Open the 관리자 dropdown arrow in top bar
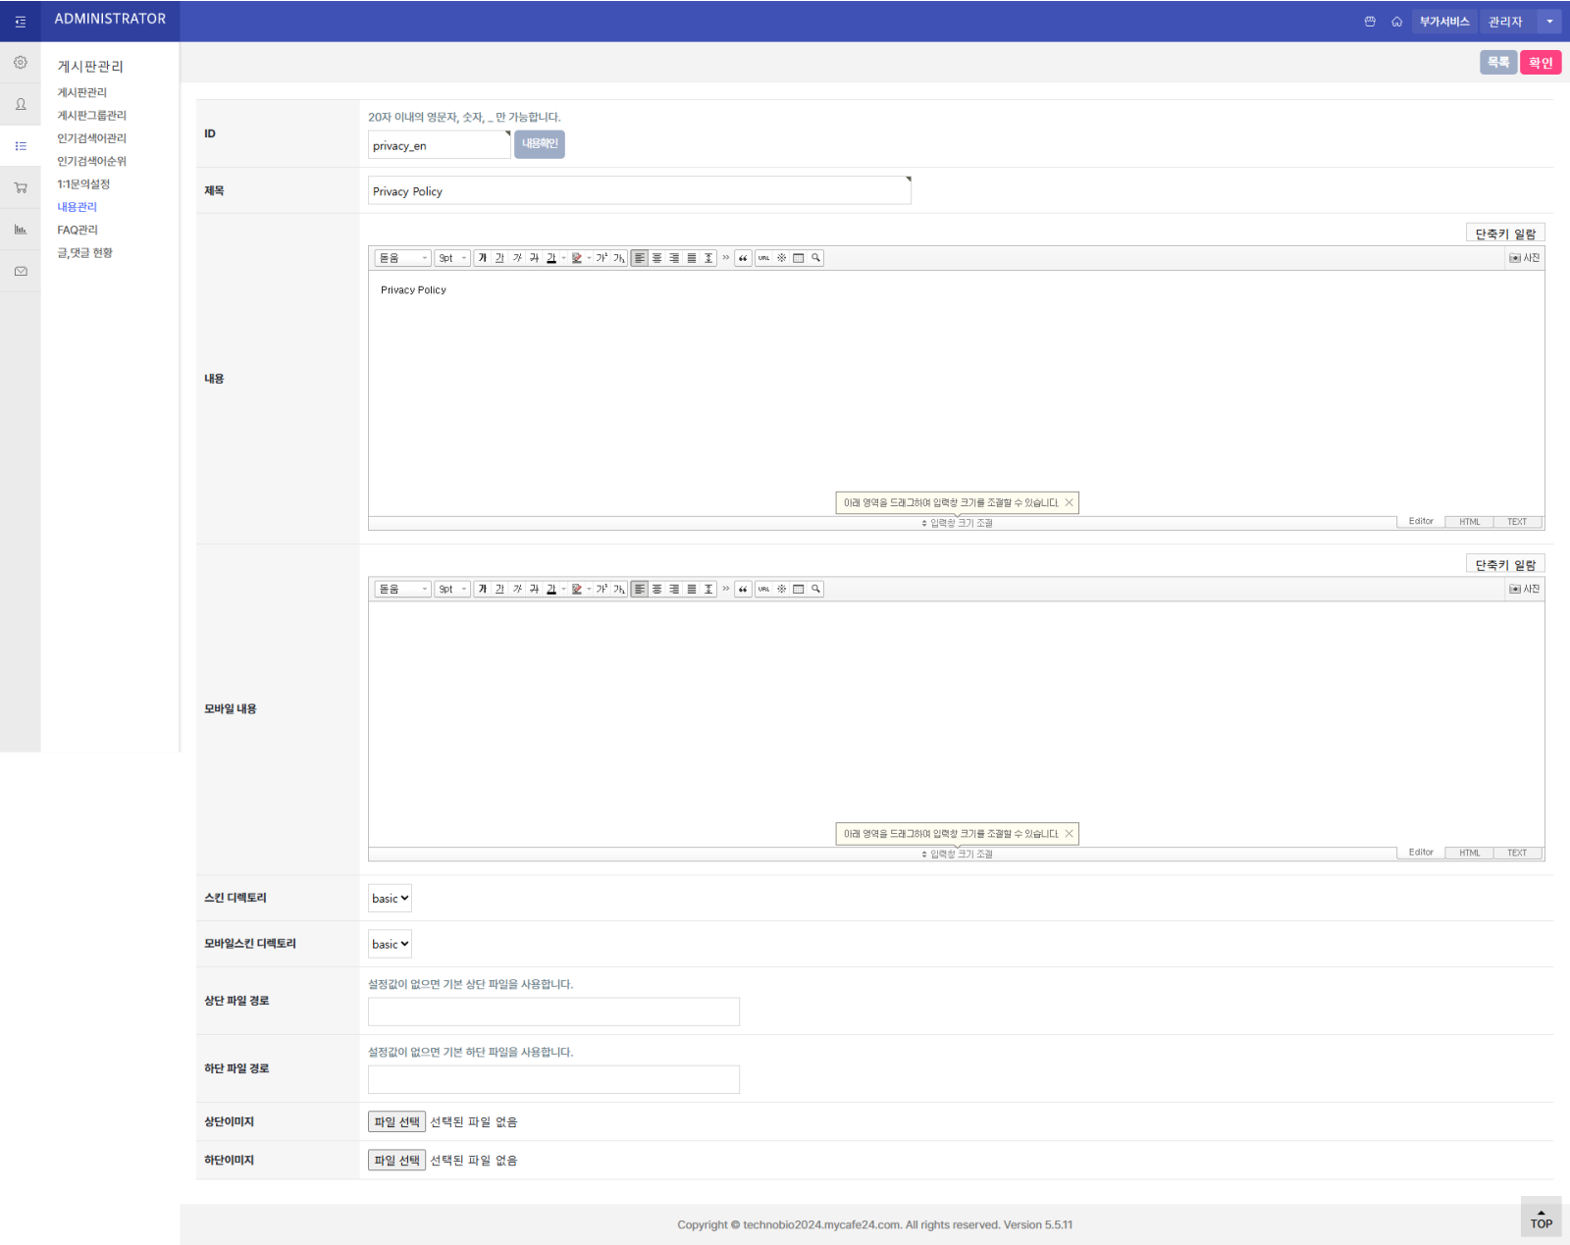 click(x=1549, y=22)
